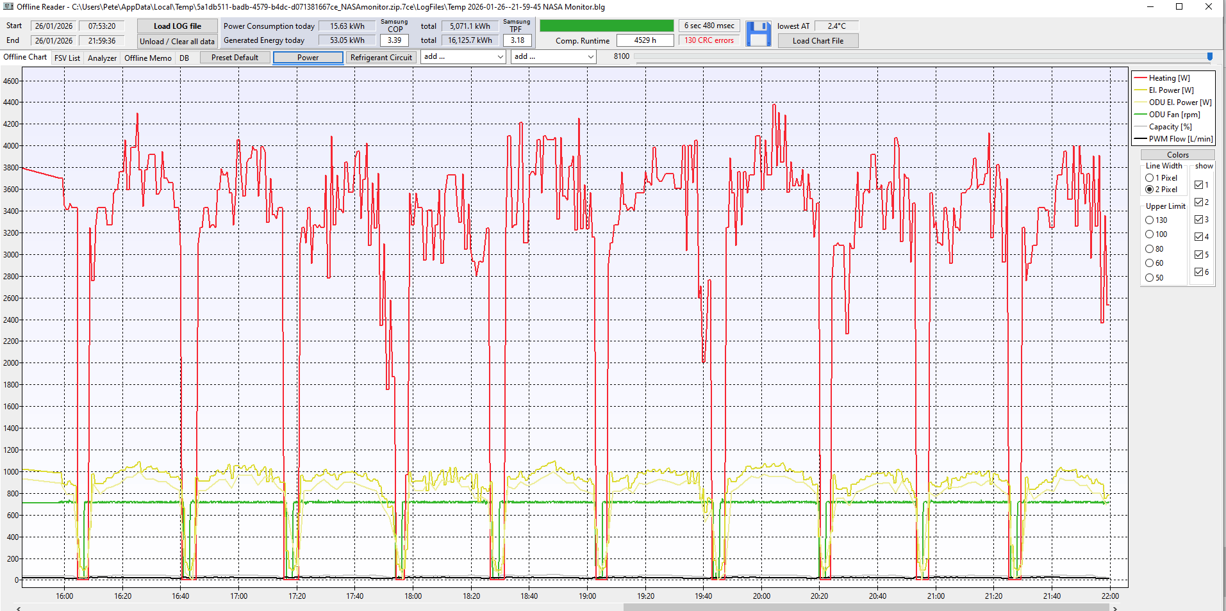Expand the second add... dropdown near 8100
This screenshot has height=611, width=1226.
point(554,57)
